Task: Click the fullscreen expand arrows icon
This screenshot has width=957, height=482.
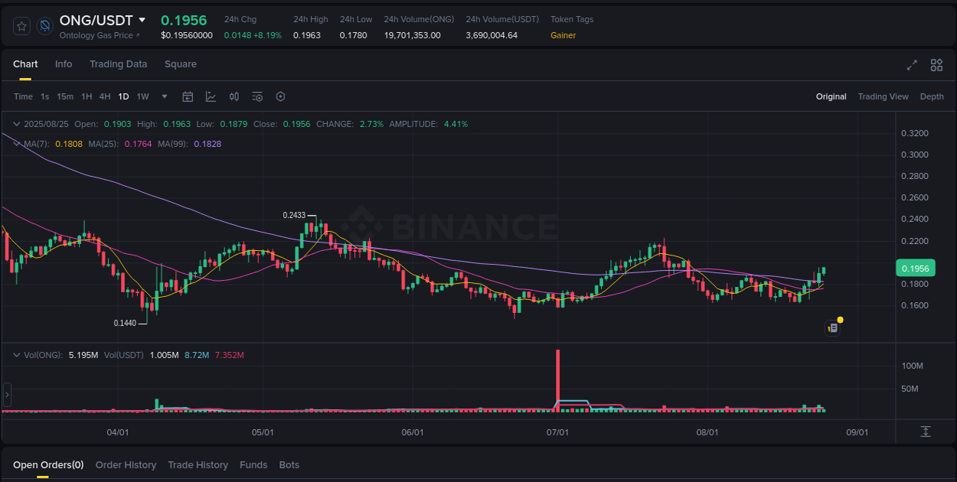Action: point(911,65)
